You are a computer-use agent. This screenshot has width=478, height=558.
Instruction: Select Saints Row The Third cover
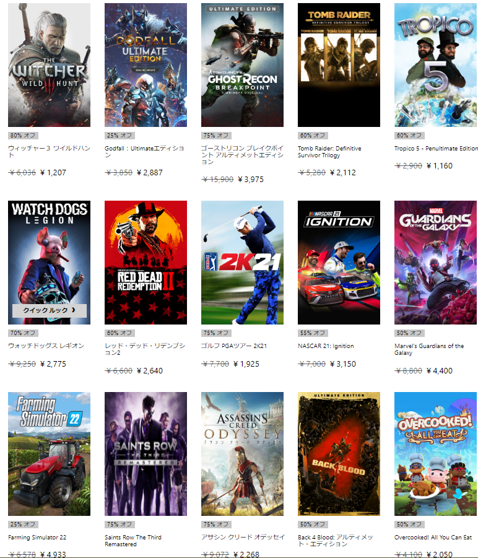[x=146, y=454]
